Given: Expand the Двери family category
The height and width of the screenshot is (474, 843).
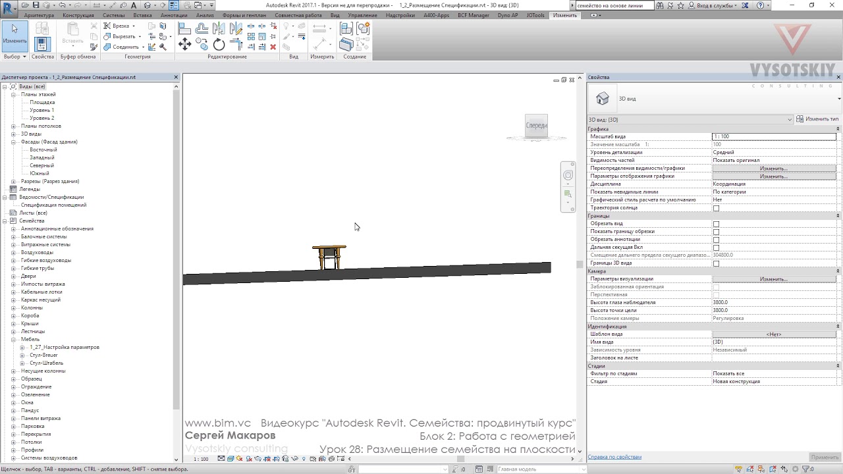Looking at the screenshot, I should click(x=13, y=276).
